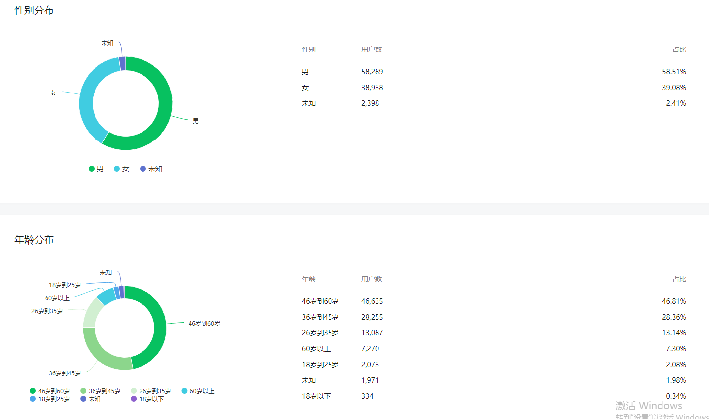Toggle the 女 legend item in gender chart
This screenshot has height=419, width=709.
122,169
